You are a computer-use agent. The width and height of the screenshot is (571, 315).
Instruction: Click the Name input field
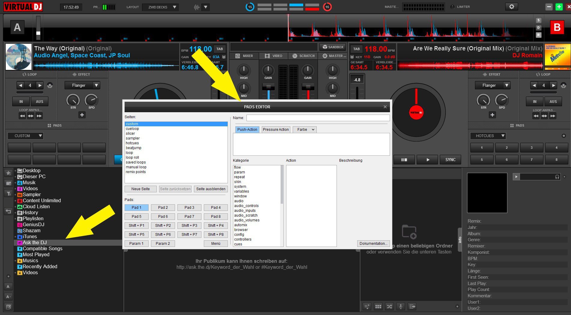tap(318, 118)
